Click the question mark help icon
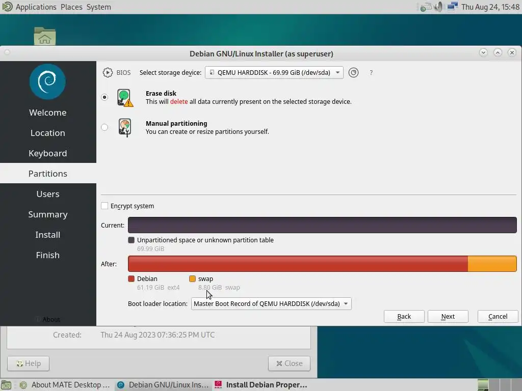 [371, 73]
